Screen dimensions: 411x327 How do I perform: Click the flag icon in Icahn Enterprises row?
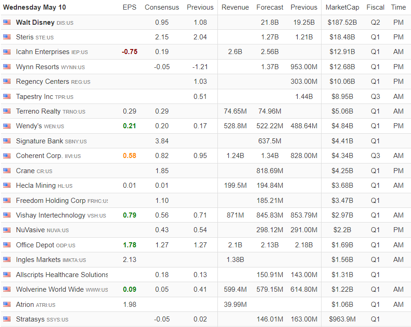click(7, 52)
